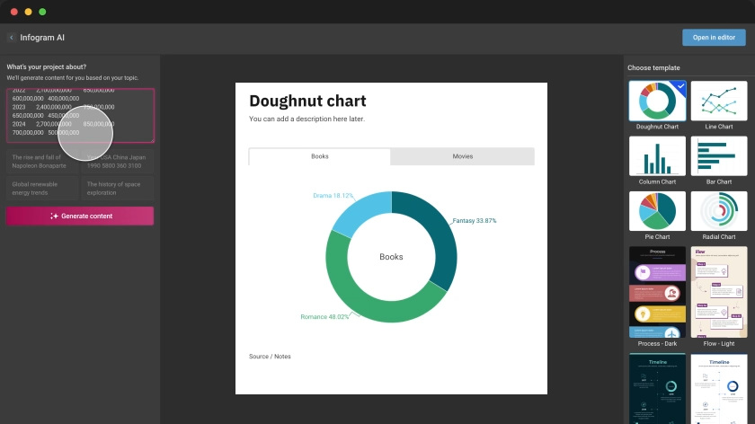Maximize the window with the green button
The image size is (755, 424).
[42, 12]
